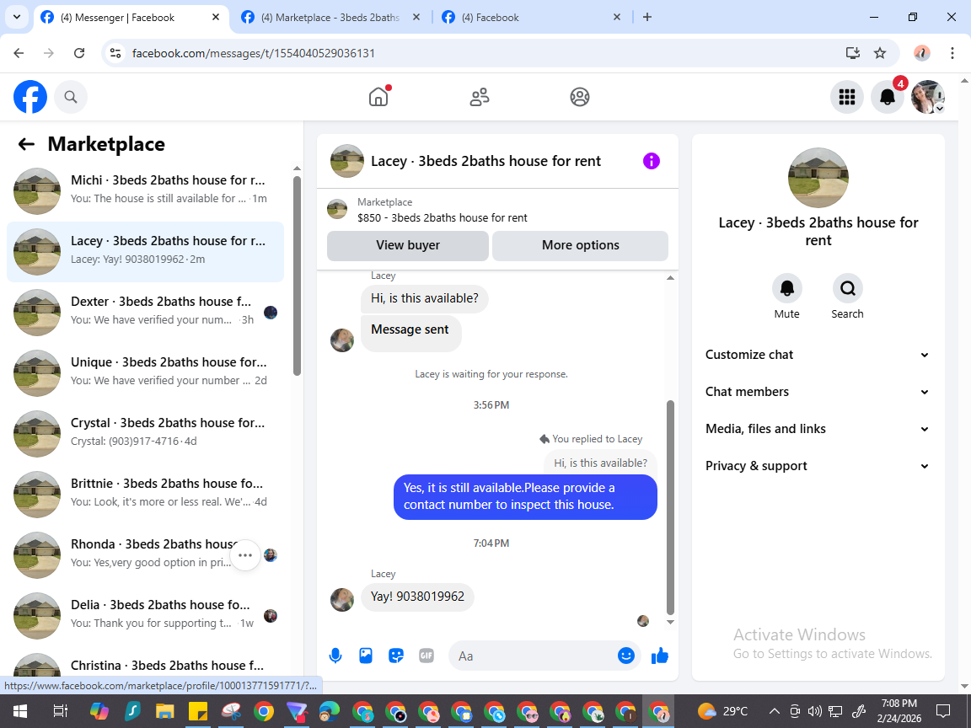The image size is (971, 728).
Task: Open File Explorer from the taskbar
Action: pos(164,711)
